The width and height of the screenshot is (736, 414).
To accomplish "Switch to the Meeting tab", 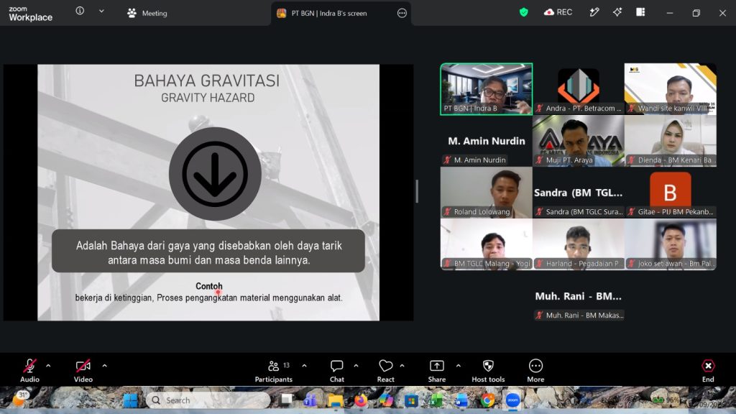I will pyautogui.click(x=147, y=13).
